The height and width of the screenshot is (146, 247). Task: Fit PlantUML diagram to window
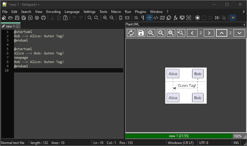(x=171, y=33)
